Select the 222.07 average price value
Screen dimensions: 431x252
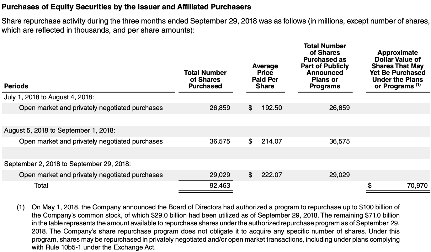click(x=272, y=175)
